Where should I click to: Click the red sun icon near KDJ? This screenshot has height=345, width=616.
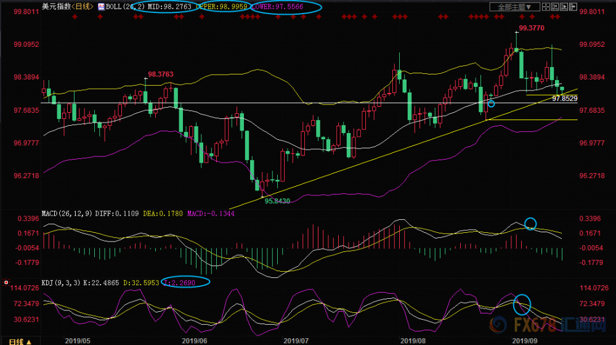(x=6, y=283)
